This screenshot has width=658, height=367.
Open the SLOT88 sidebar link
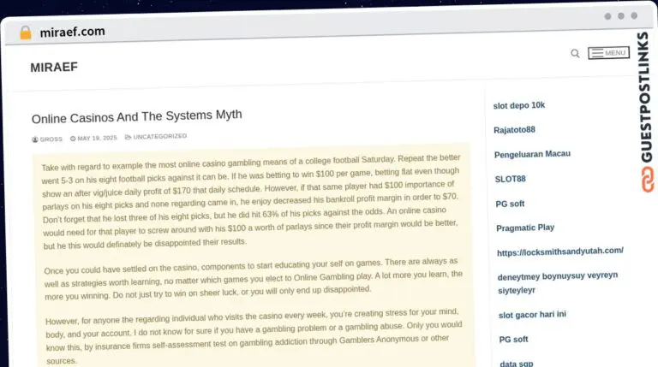click(510, 179)
